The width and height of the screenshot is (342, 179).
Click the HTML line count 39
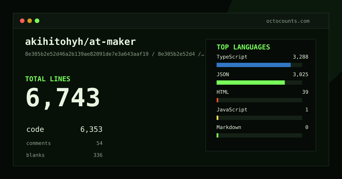point(305,92)
